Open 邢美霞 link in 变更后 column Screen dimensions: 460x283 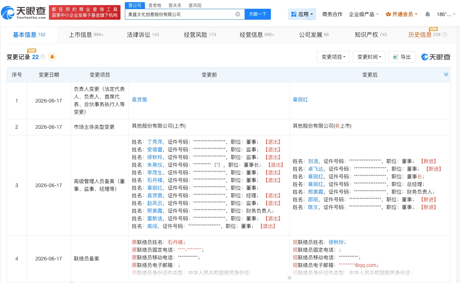pyautogui.click(x=316, y=192)
